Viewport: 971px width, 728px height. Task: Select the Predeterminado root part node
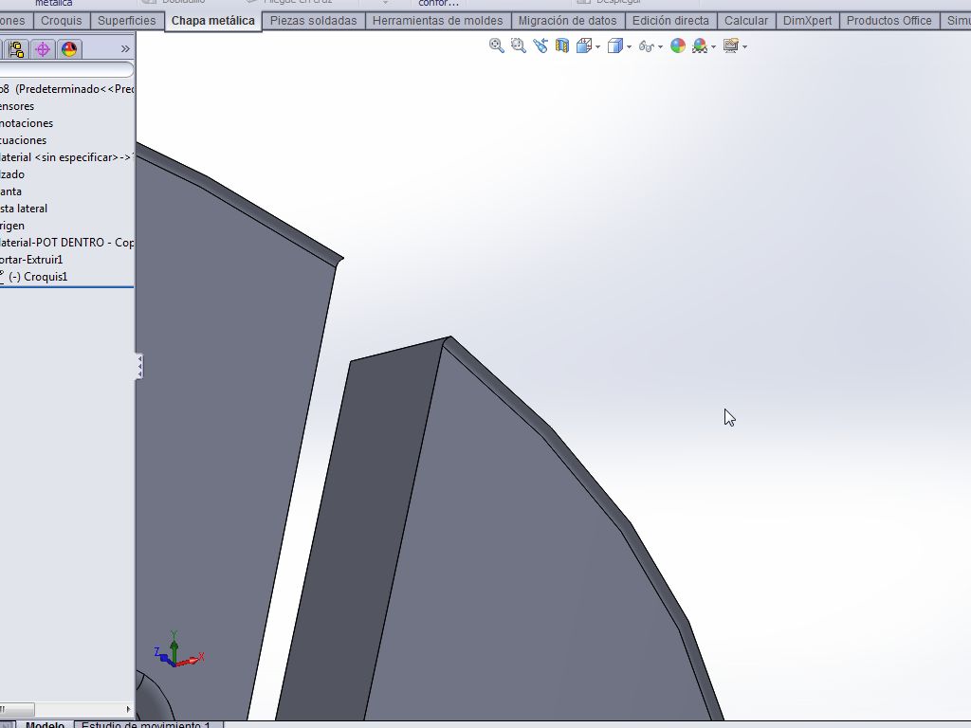pos(67,89)
